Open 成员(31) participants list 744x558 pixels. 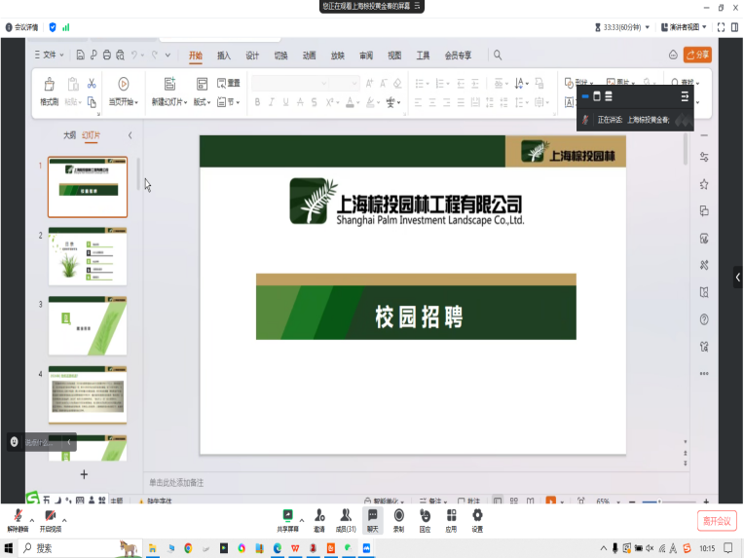tap(346, 518)
